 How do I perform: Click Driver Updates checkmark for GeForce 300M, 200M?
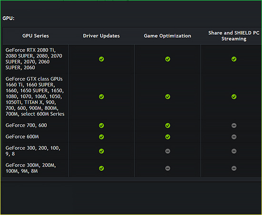tap(101, 168)
